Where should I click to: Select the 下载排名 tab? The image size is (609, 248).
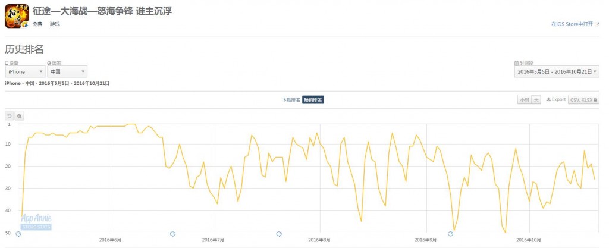(291, 100)
